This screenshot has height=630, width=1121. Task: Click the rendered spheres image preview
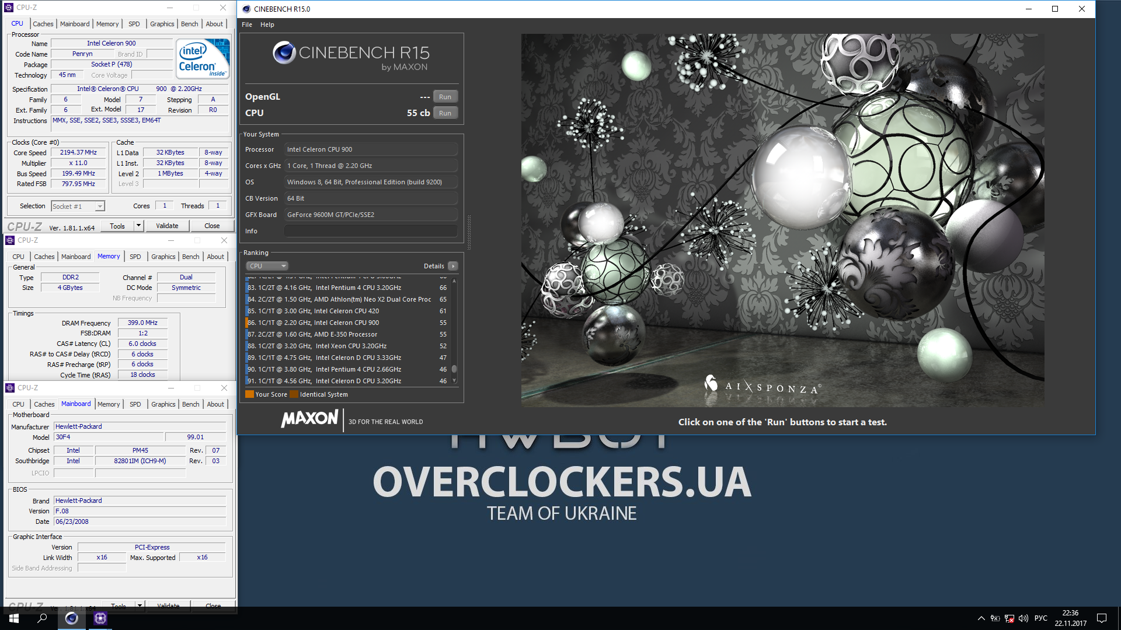pyautogui.click(x=782, y=220)
